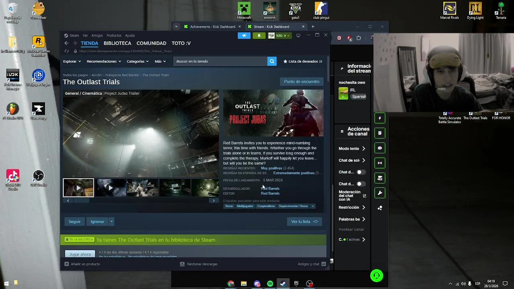
Task: Open Kick sidebar notes page icon
Action: 380,133
